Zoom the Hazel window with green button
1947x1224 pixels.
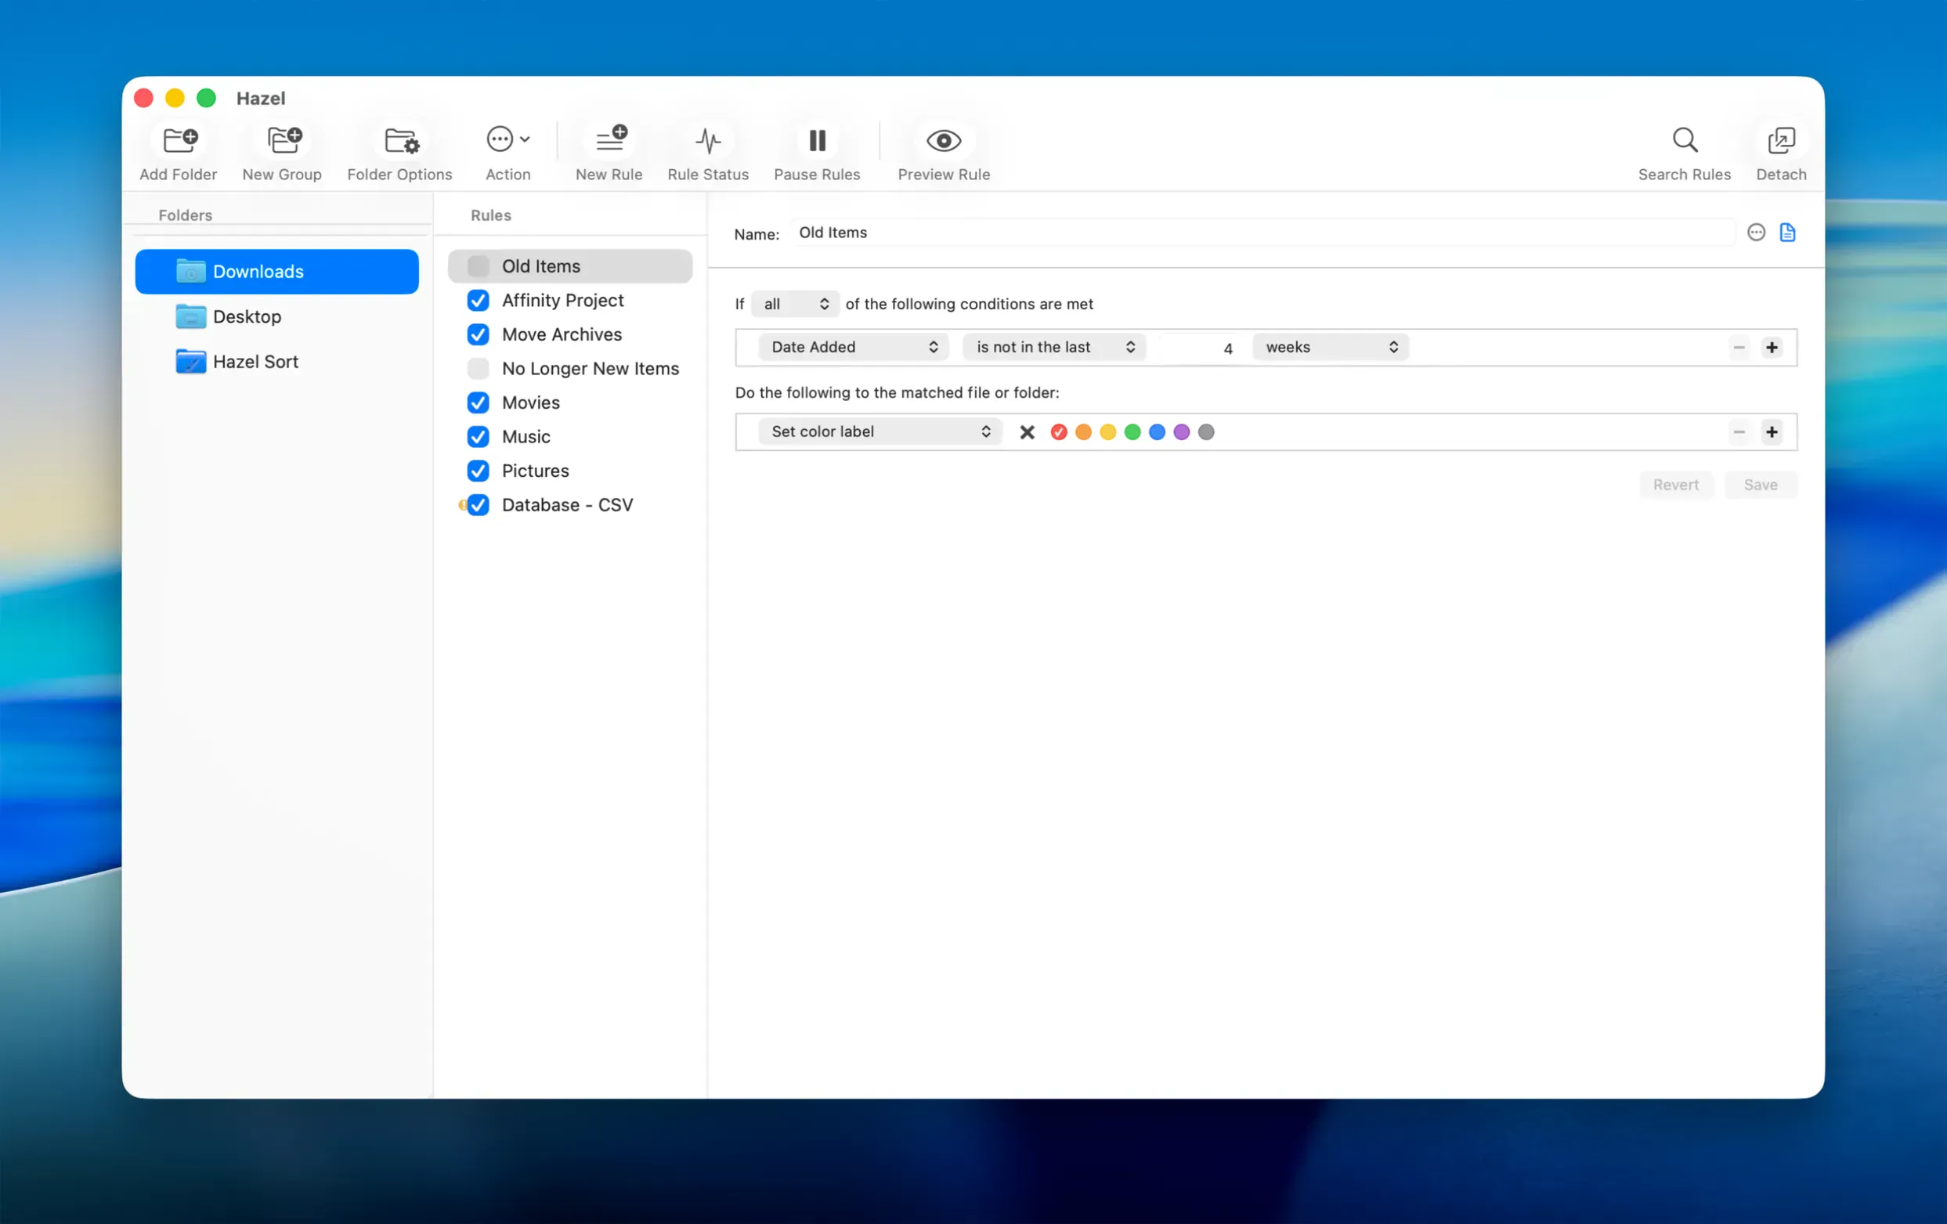207,99
